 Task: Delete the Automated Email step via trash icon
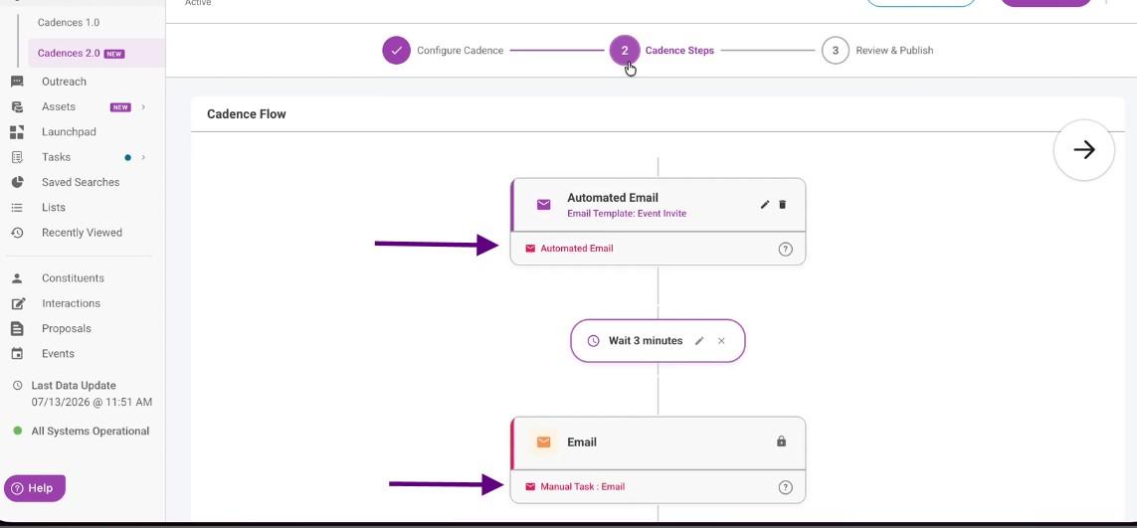(x=782, y=205)
